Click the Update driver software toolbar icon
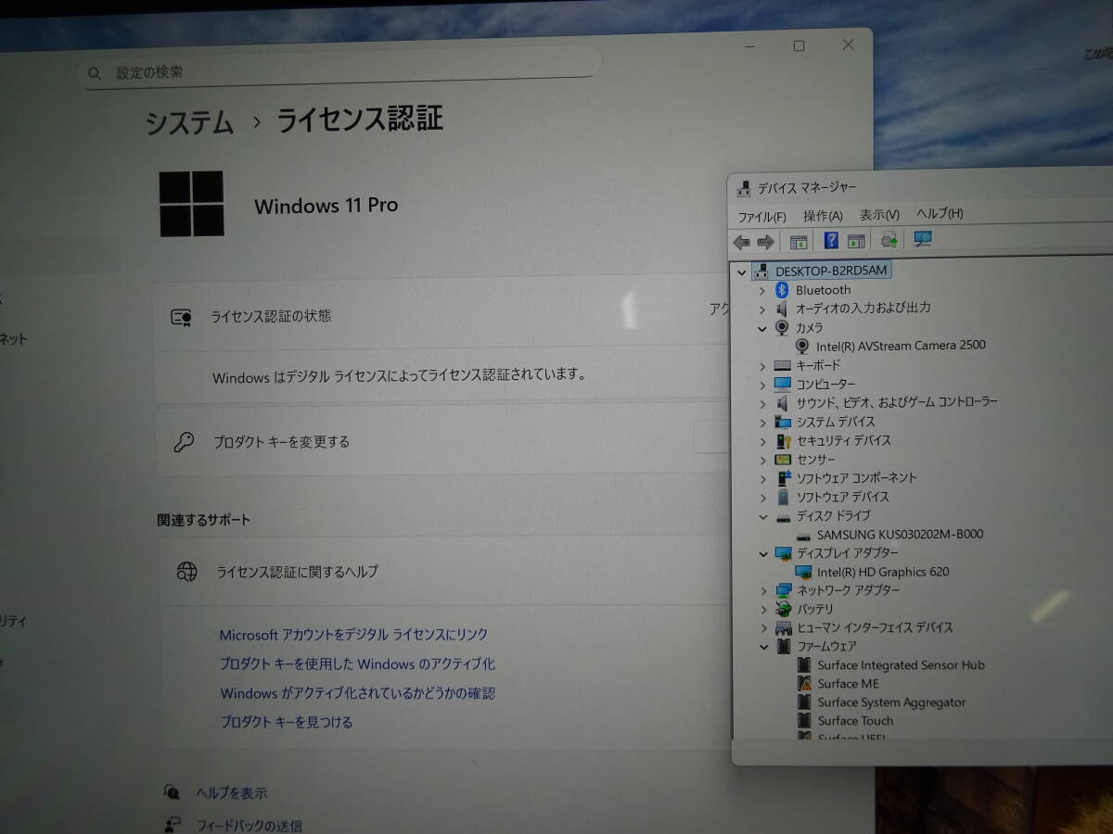This screenshot has width=1113, height=834. (889, 240)
